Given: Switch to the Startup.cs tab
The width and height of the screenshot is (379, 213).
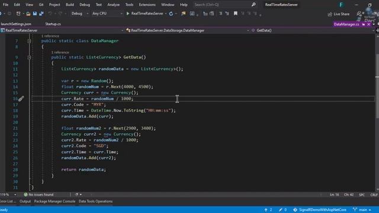Looking at the screenshot, I should tap(53, 24).
